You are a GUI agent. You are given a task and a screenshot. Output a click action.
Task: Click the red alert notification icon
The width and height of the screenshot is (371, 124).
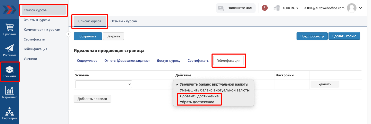[265, 8]
